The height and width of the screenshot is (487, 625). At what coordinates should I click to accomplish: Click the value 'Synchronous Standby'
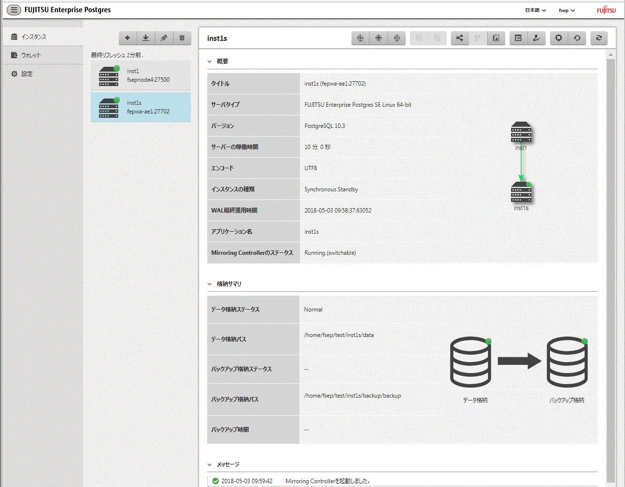tap(331, 189)
